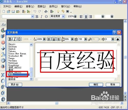Select 仿宋_GB2312 in the font list
Image resolution: width=128 pixels, height=110 pixels.
(15, 67)
